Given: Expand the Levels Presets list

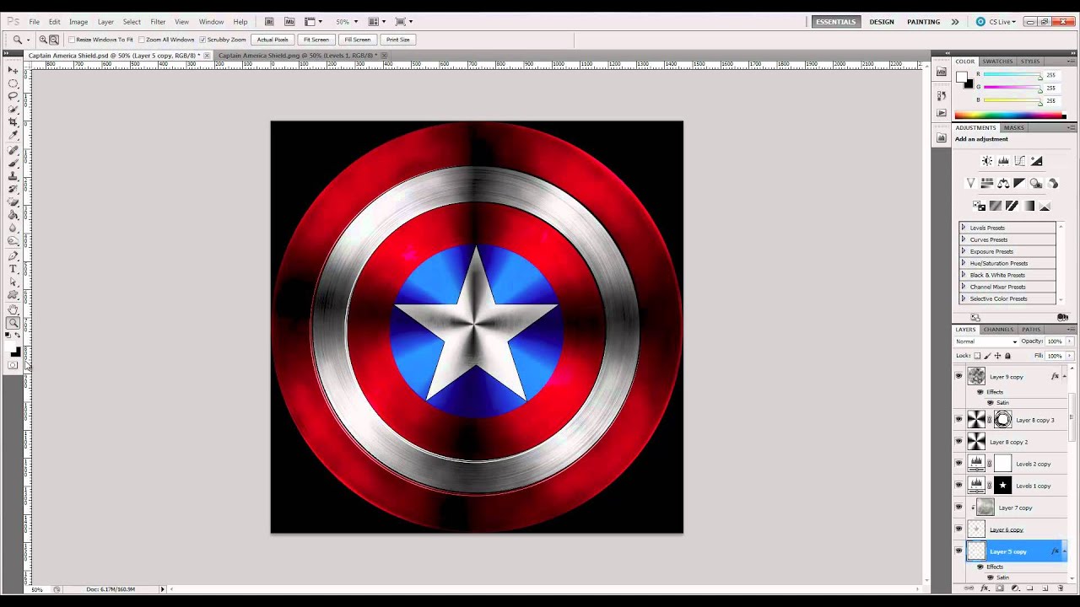Looking at the screenshot, I should coord(964,228).
